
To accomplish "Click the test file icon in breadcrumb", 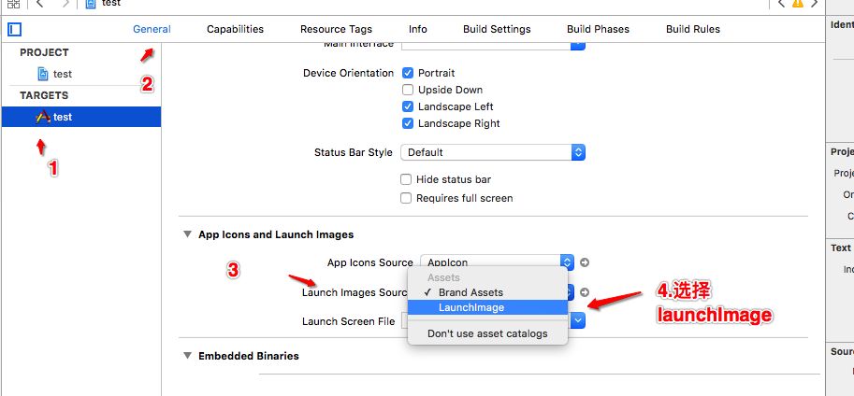I will 91,4.
